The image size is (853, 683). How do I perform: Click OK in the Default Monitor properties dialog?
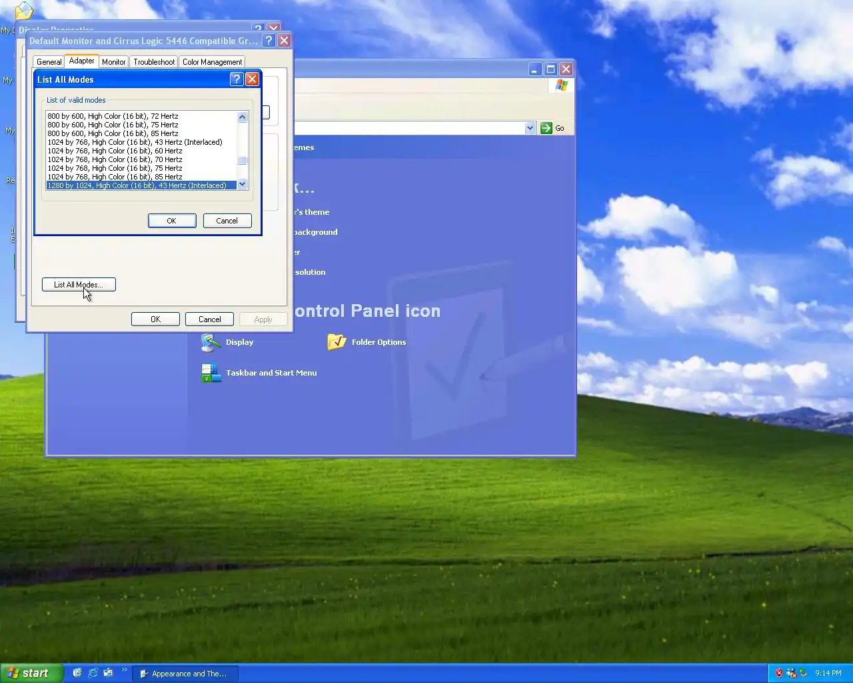click(155, 319)
